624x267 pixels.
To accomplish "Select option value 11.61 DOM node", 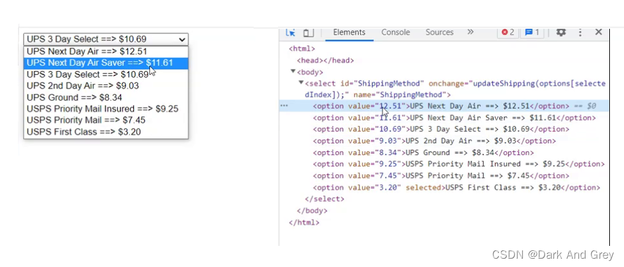I will point(454,118).
